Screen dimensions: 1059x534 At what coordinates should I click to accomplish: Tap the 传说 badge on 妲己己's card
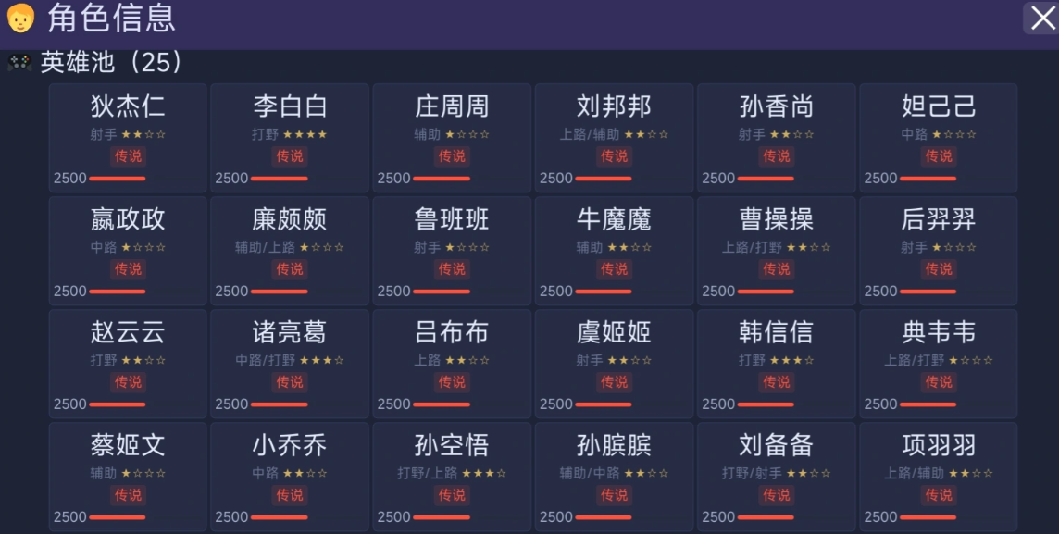[938, 156]
